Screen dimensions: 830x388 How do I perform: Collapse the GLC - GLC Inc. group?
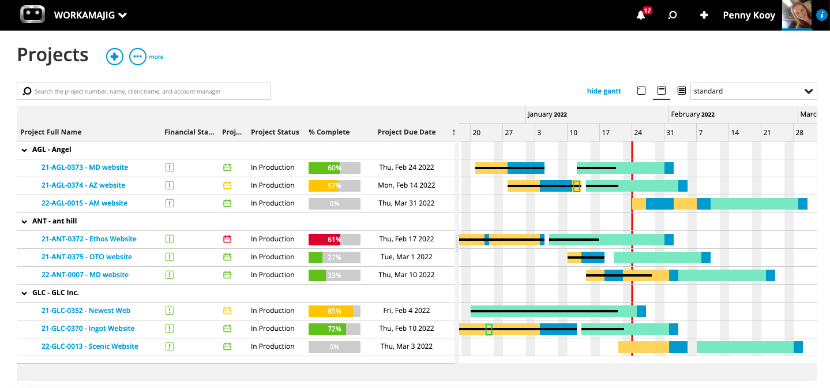click(x=24, y=293)
